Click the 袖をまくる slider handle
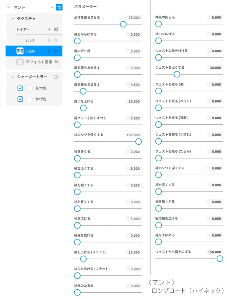The width and height of the screenshot is (227, 299). point(77,158)
